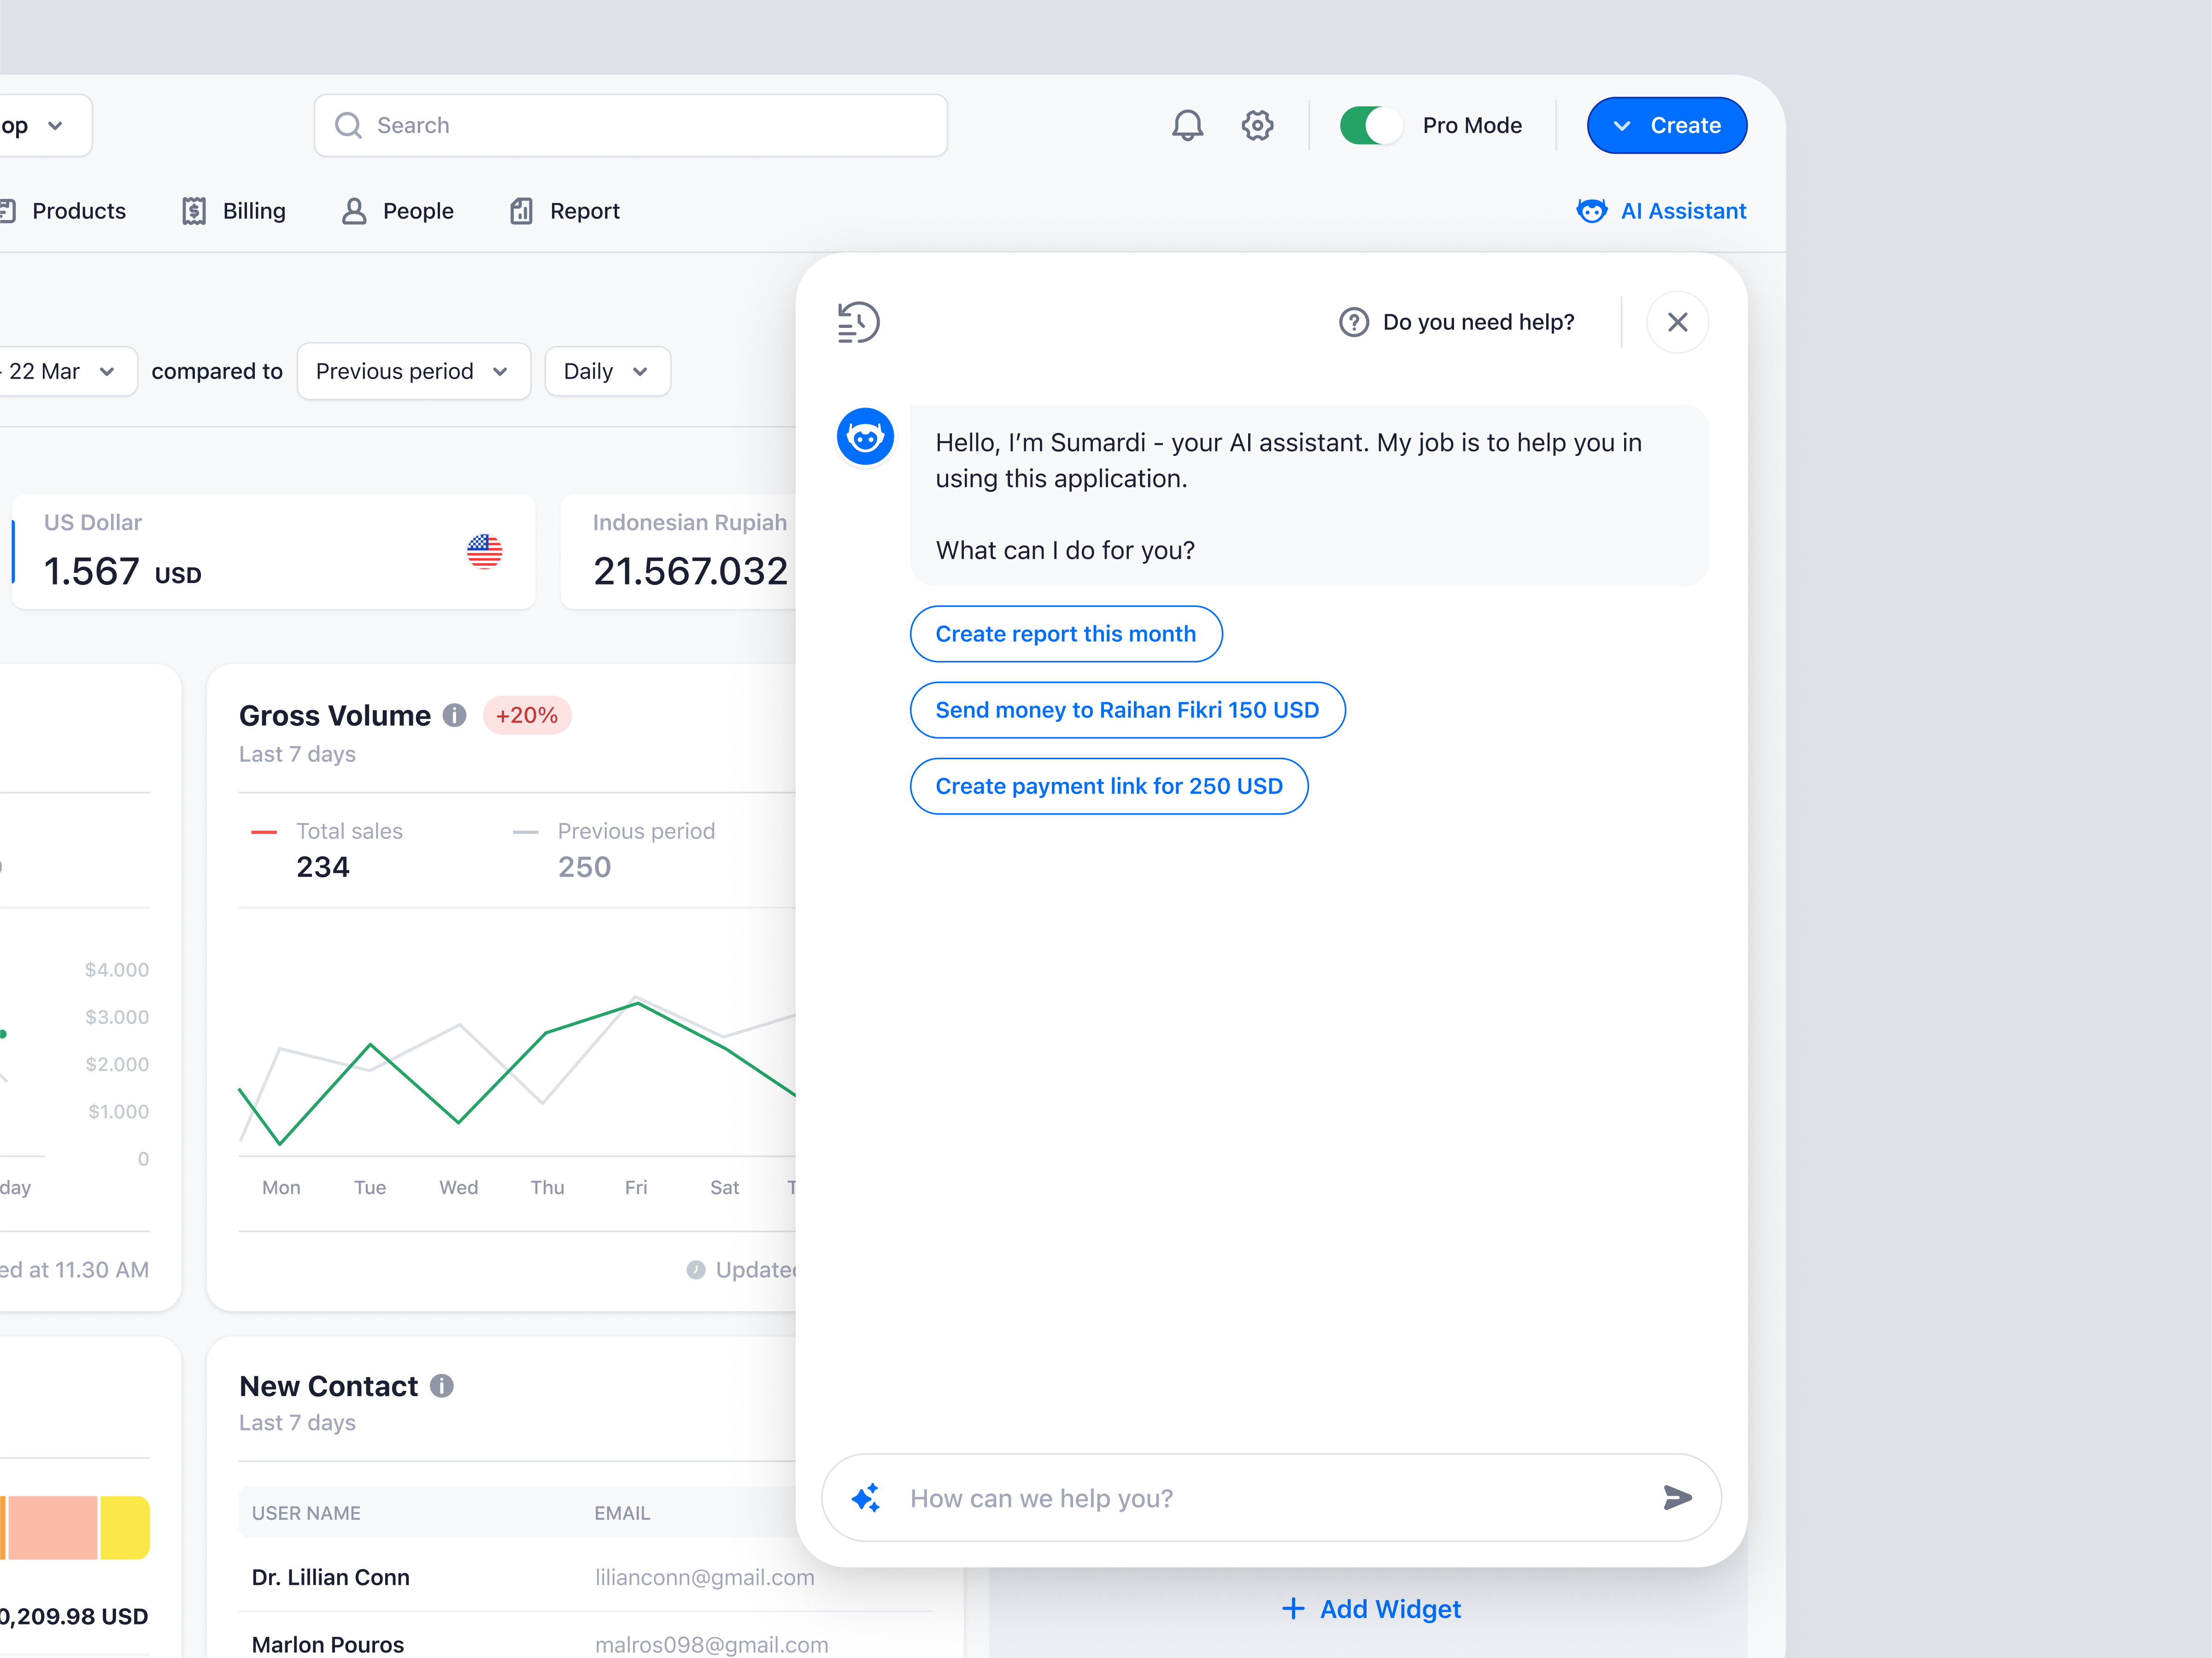
Task: Disable Pro Mode
Action: (x=1371, y=125)
